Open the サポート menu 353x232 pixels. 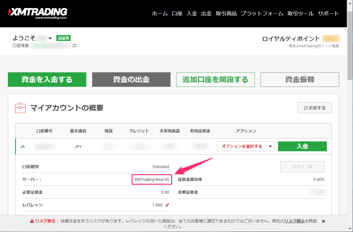click(x=328, y=13)
